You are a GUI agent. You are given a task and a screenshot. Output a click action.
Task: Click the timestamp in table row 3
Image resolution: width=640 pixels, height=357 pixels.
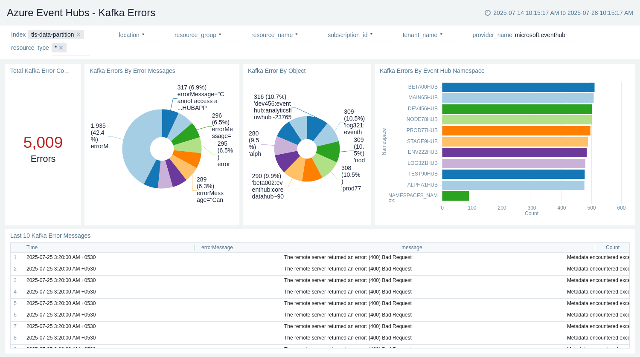point(61,280)
